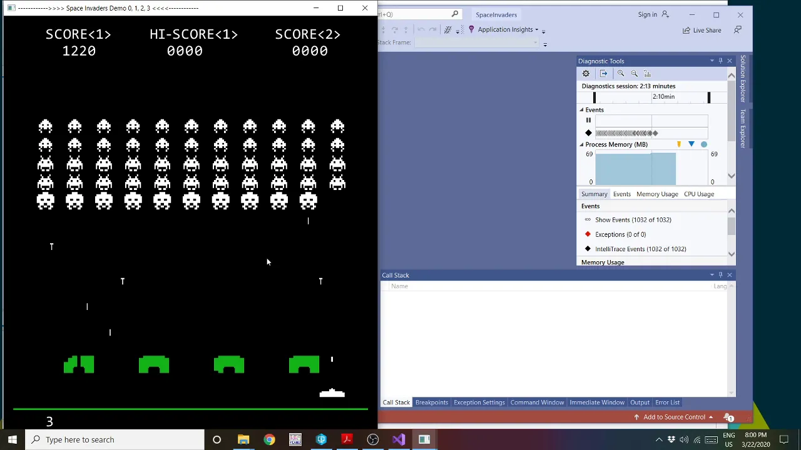
Task: Open the Immediate Window tab
Action: pyautogui.click(x=597, y=402)
